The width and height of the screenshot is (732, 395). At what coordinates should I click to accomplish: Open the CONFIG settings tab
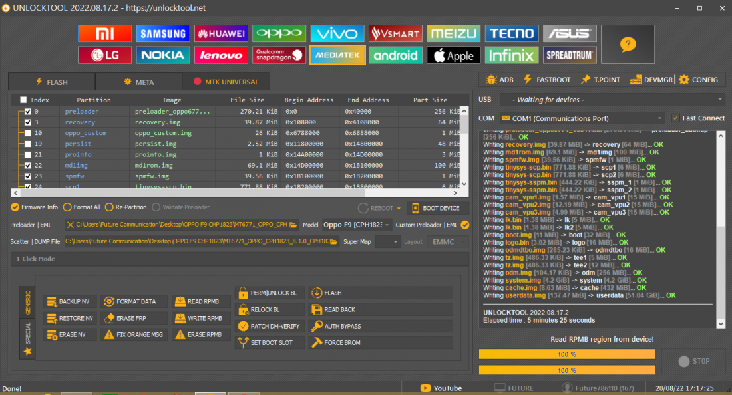pos(698,80)
